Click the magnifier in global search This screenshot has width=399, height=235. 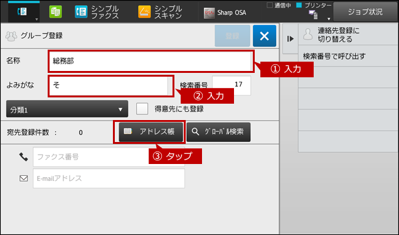click(196, 132)
